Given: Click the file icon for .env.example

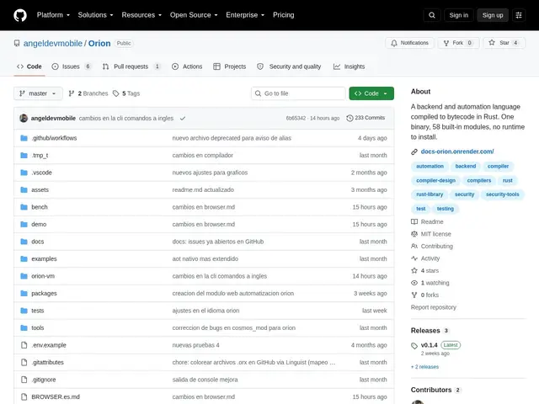Looking at the screenshot, I should pos(24,345).
